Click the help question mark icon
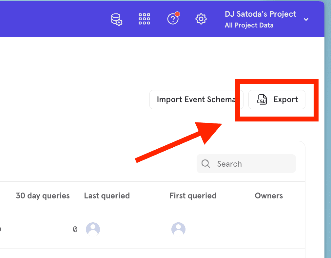The height and width of the screenshot is (258, 331). pos(173,19)
